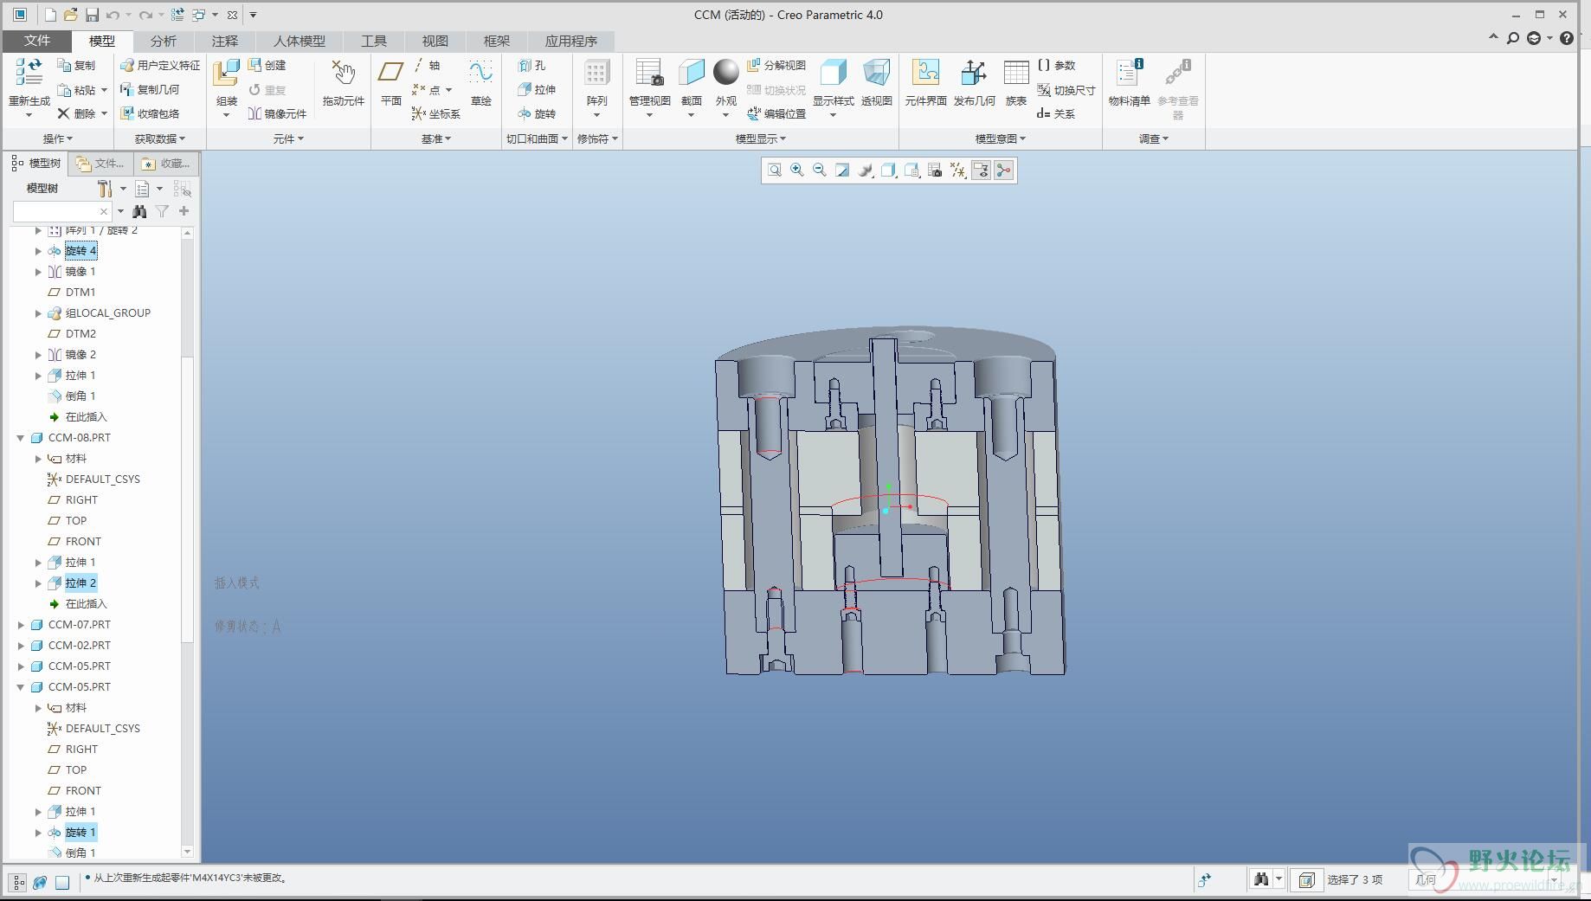Click the Appearance (外观) sphere icon
This screenshot has height=901, width=1591.
725,72
